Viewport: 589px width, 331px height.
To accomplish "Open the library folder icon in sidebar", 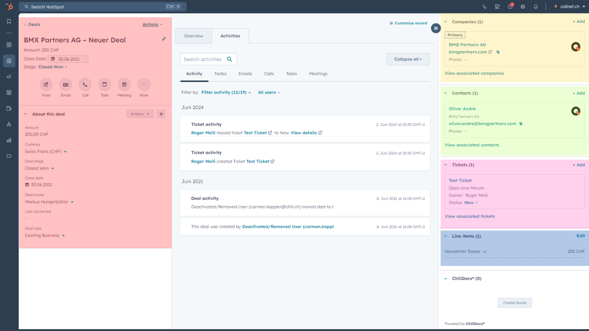I will click(9, 156).
